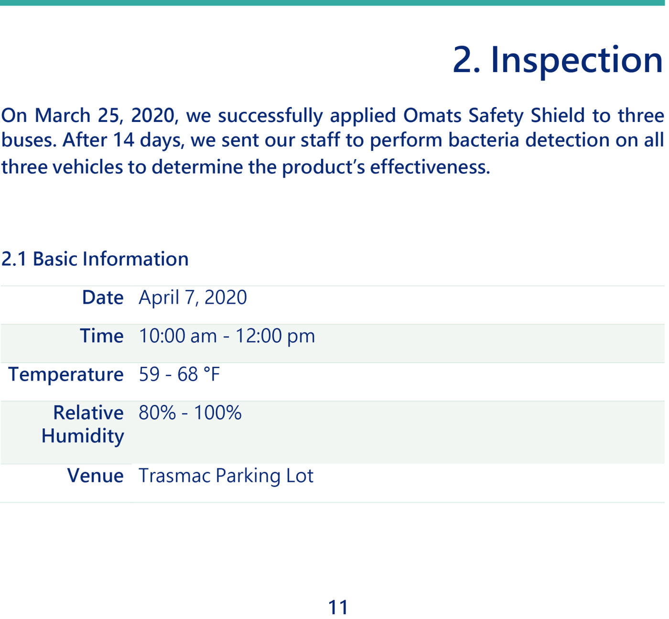669x619 pixels.
Task: Select the "80% - 100%" humidity value
Action: point(190,413)
